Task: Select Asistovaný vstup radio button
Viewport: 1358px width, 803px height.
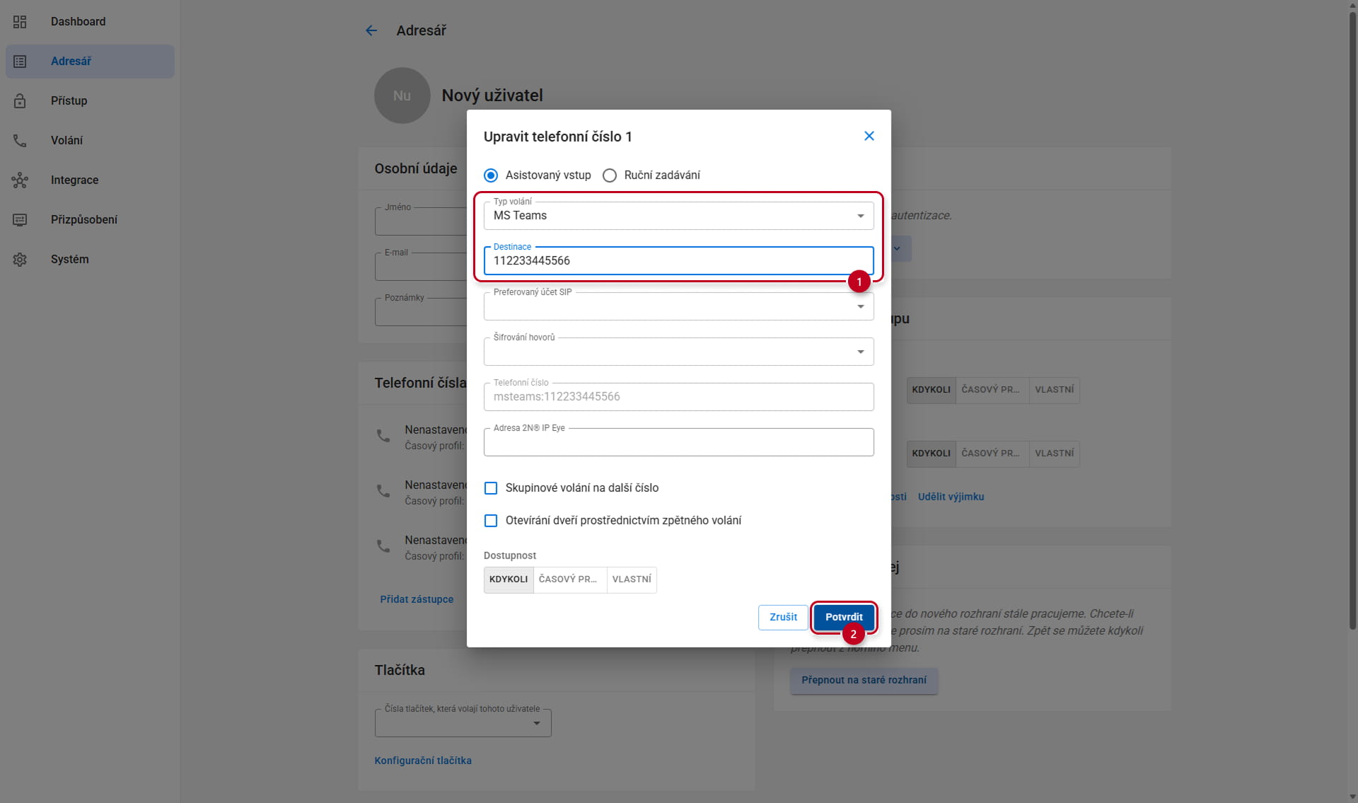Action: 491,175
